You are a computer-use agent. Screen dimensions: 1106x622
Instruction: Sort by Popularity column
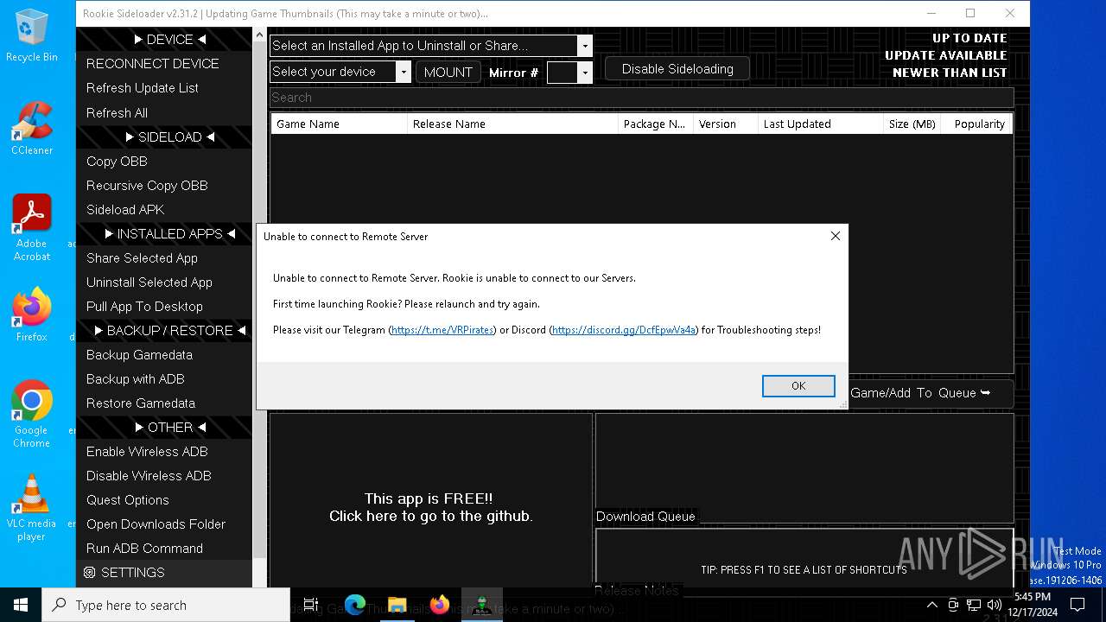[x=977, y=124]
